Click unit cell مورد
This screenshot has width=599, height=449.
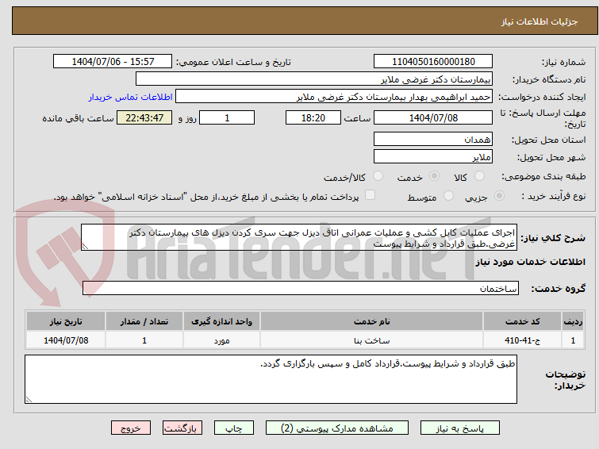tap(221, 340)
